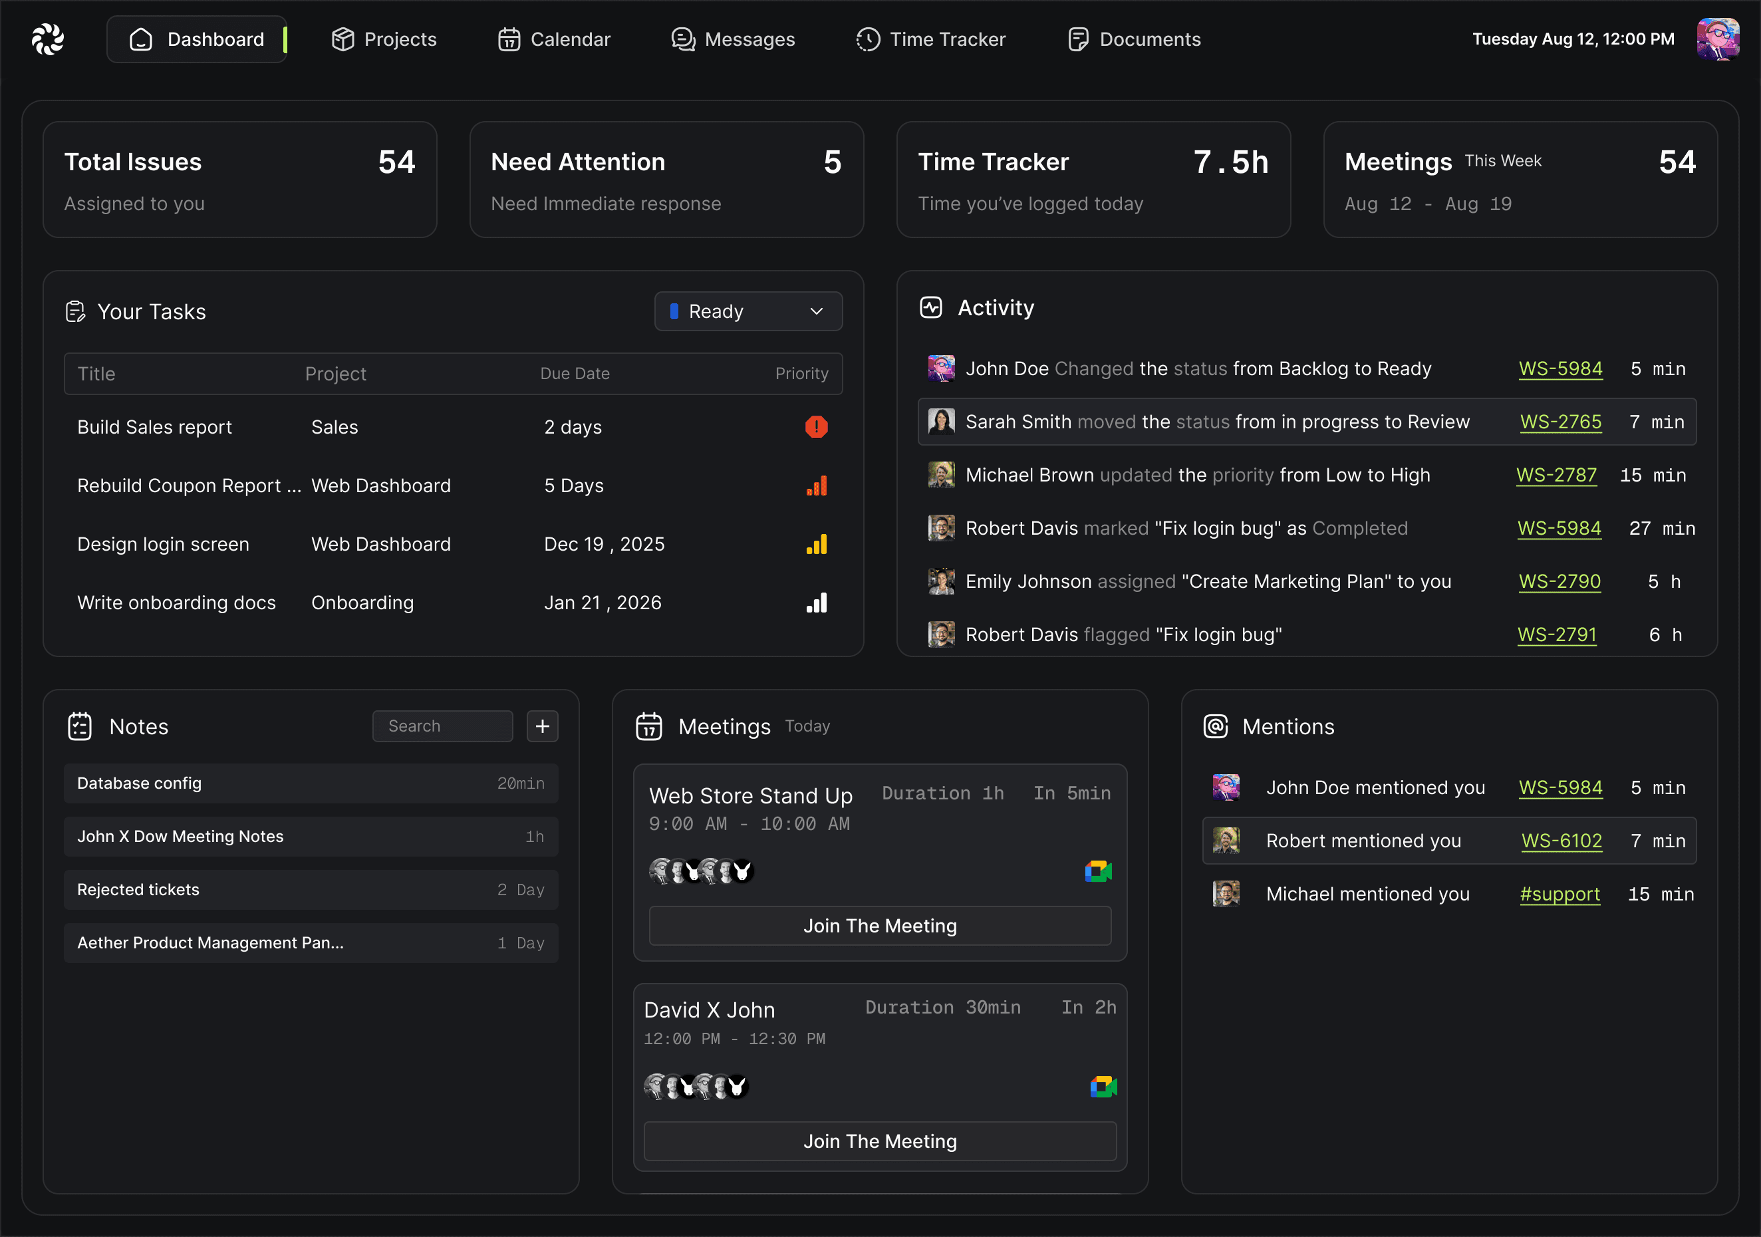Open the user profile avatar
The image size is (1761, 1237).
(x=1717, y=39)
